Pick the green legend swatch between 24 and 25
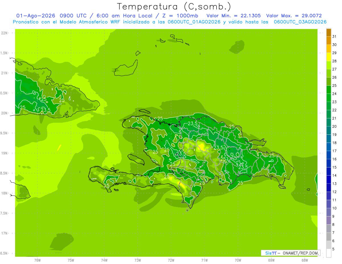Screen dimensions: 342x264 coord(329,89)
